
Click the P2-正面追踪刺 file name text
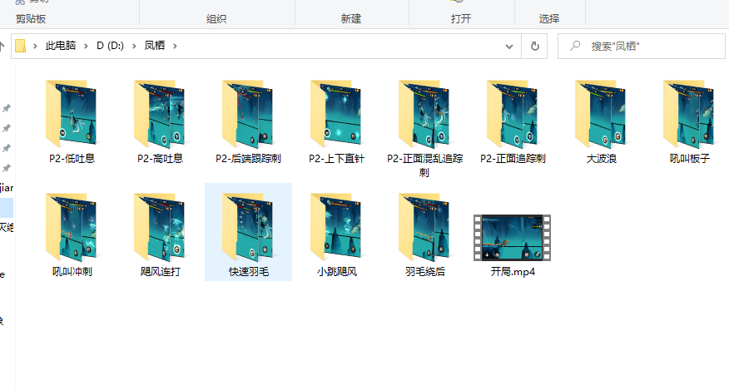coord(513,159)
